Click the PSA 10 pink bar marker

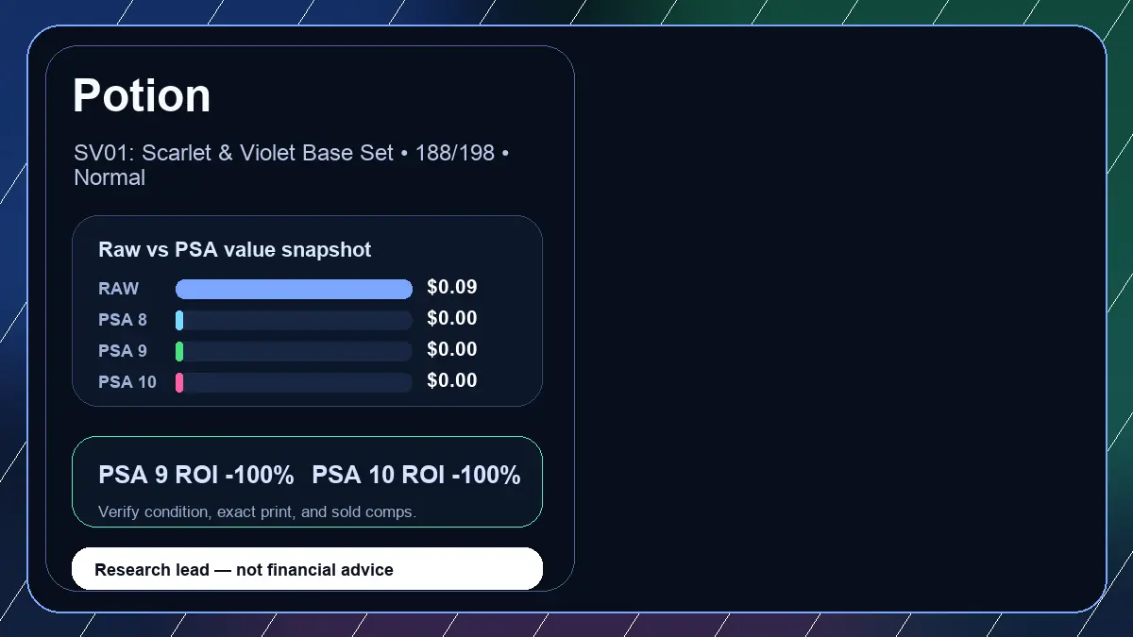[179, 382]
